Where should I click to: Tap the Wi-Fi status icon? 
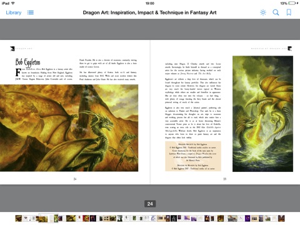point(13,3)
